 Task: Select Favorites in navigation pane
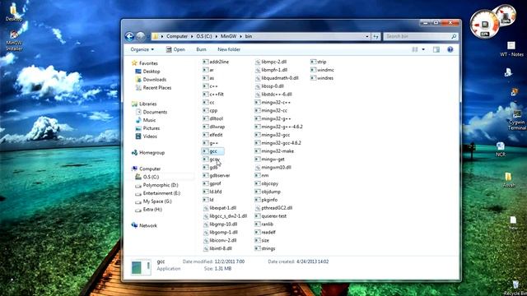tap(145, 63)
